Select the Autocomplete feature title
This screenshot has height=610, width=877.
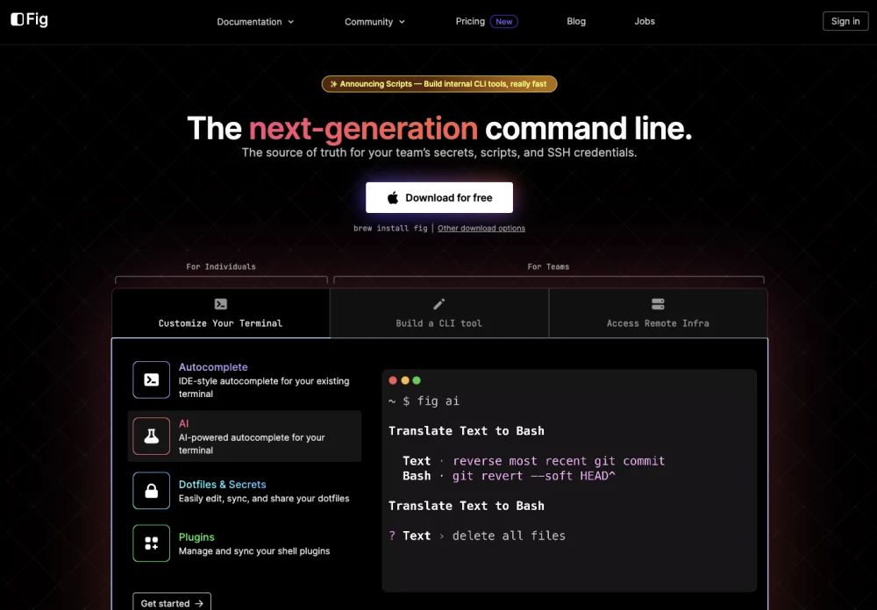213,367
